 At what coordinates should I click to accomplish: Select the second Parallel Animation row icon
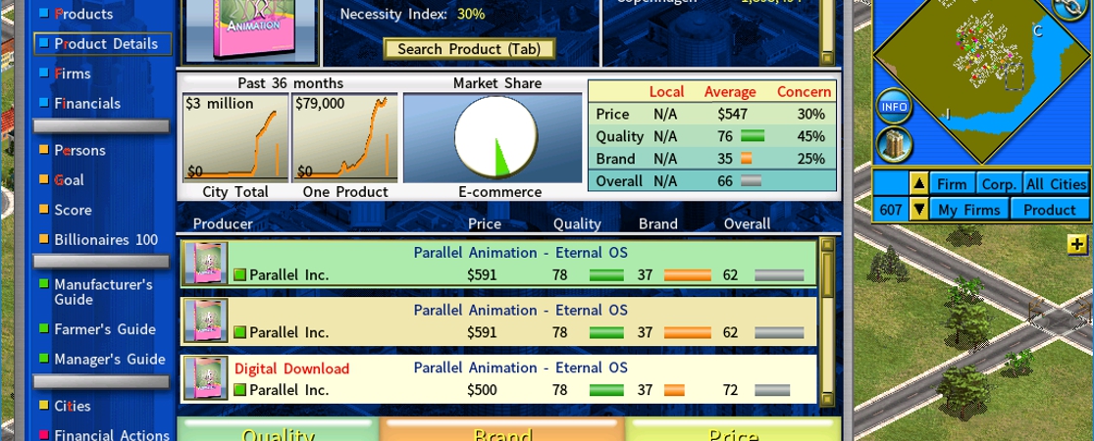[x=205, y=321]
